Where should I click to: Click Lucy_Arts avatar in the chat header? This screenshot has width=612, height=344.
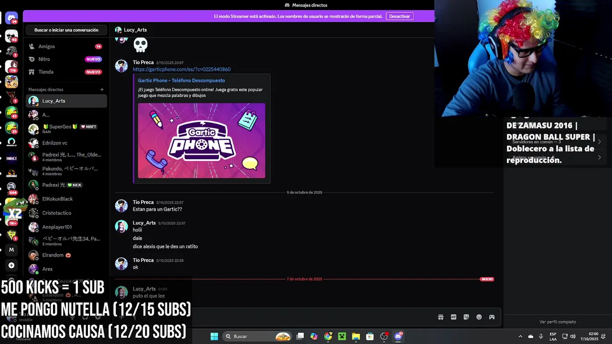click(118, 30)
